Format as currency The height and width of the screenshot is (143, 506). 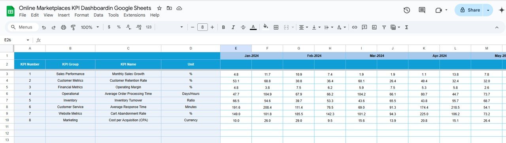click(109, 27)
